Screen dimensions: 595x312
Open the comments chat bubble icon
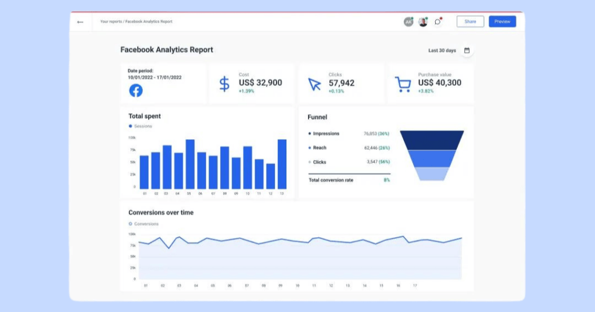coord(438,22)
